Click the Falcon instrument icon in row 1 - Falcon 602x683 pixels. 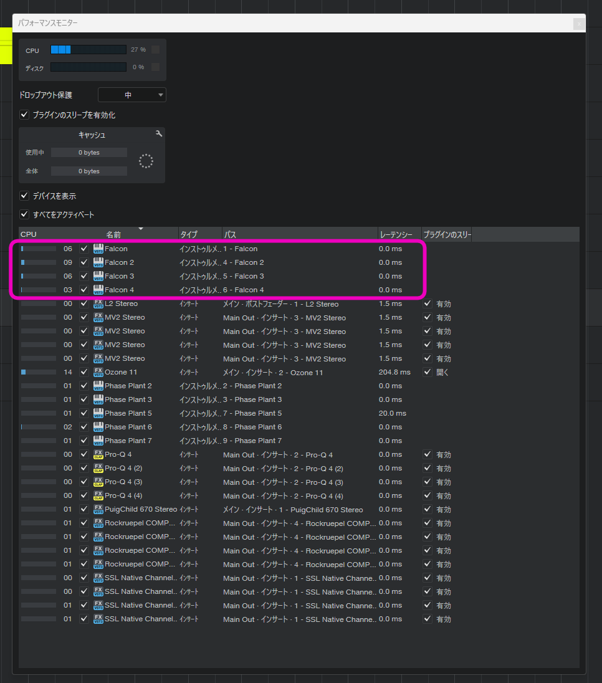click(x=98, y=249)
